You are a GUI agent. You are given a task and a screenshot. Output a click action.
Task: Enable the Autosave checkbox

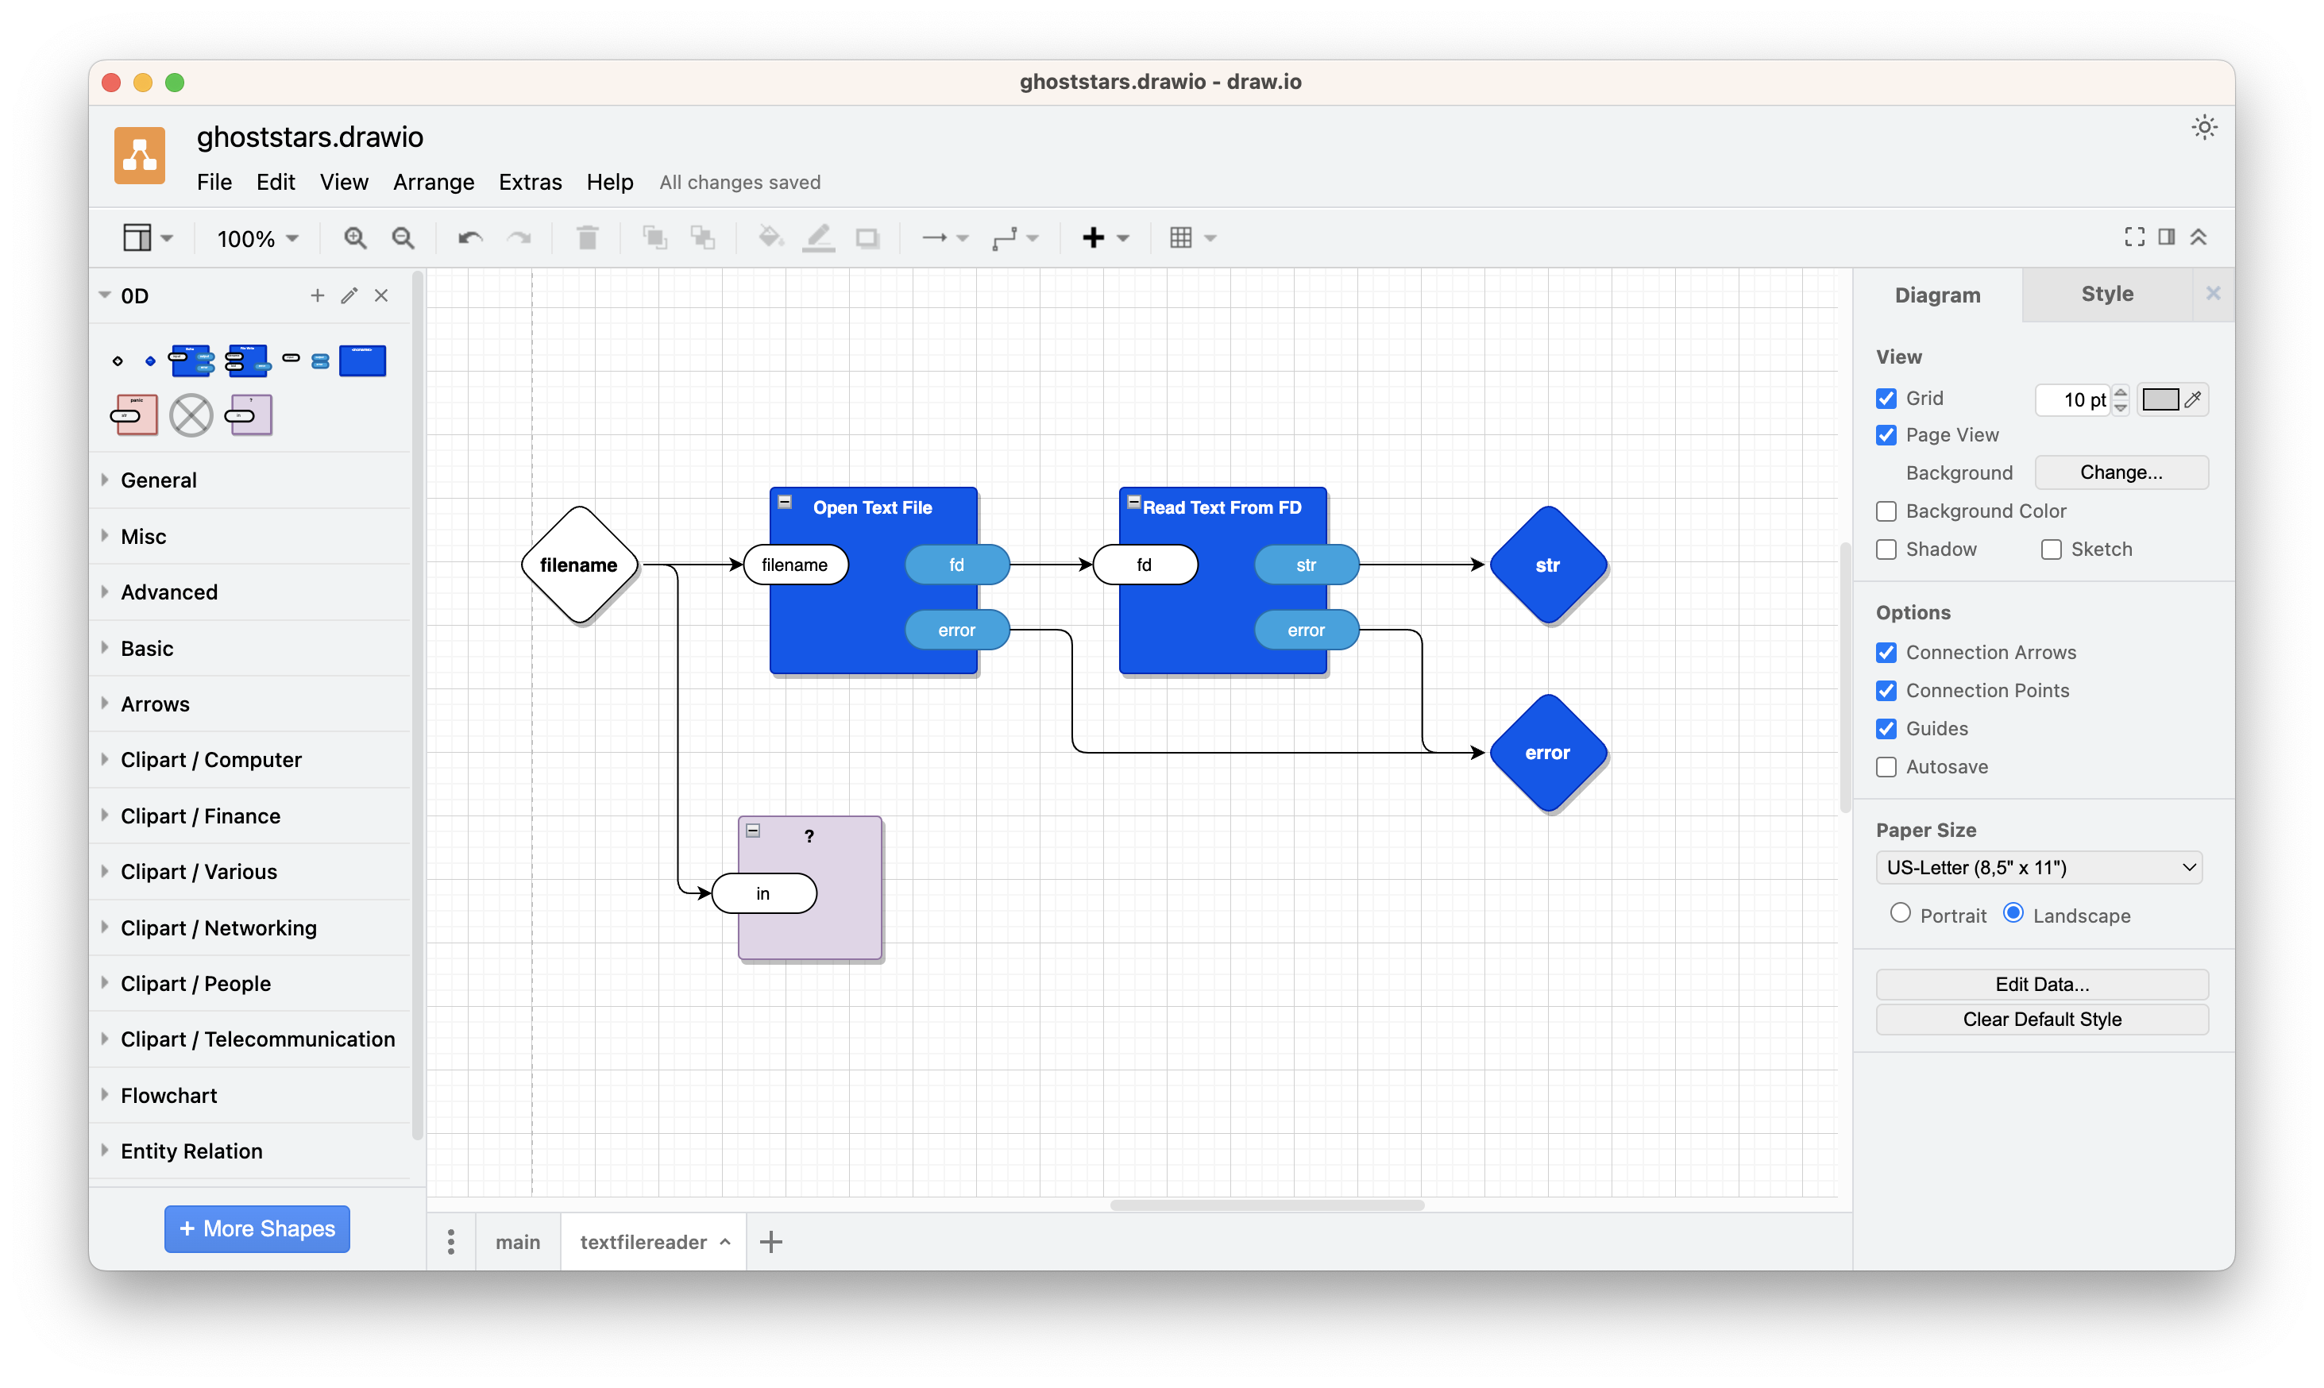[x=1886, y=767]
